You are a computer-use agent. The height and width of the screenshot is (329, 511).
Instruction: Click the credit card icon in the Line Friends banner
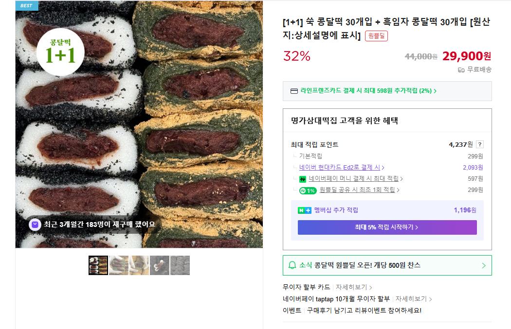(x=294, y=91)
